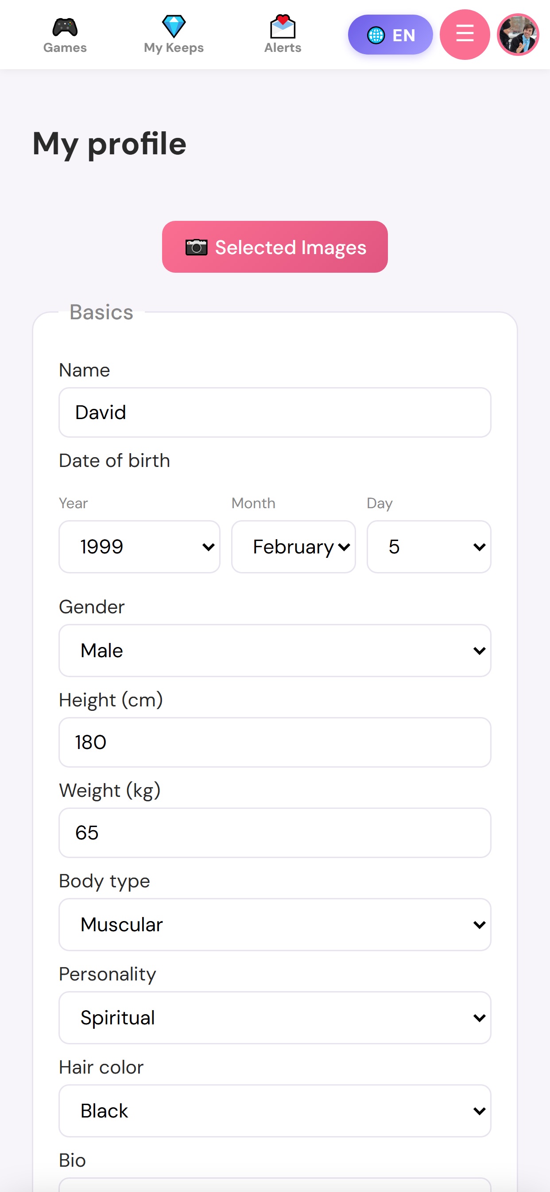Expand the Month dropdown showing February
The width and height of the screenshot is (550, 1192).
(294, 546)
